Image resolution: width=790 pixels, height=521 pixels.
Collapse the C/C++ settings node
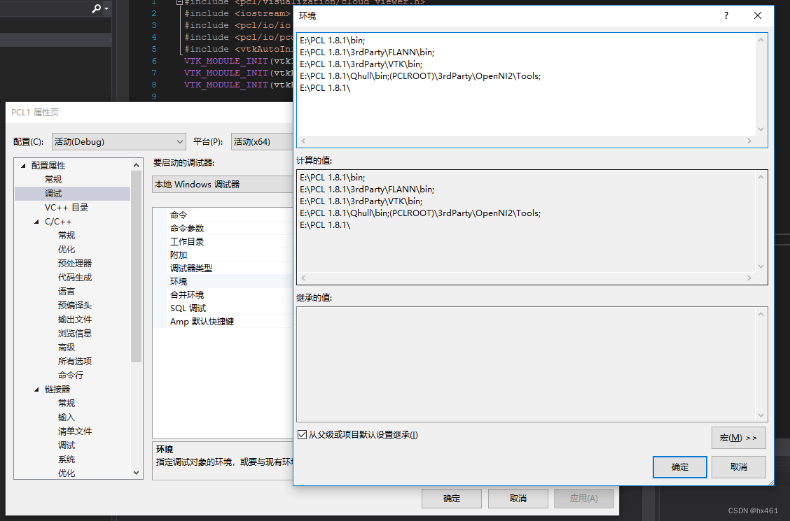click(x=37, y=221)
